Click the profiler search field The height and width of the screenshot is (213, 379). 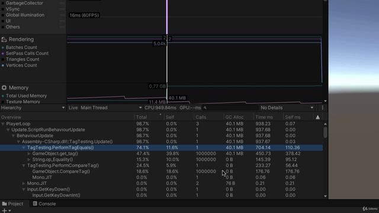[x=230, y=108]
